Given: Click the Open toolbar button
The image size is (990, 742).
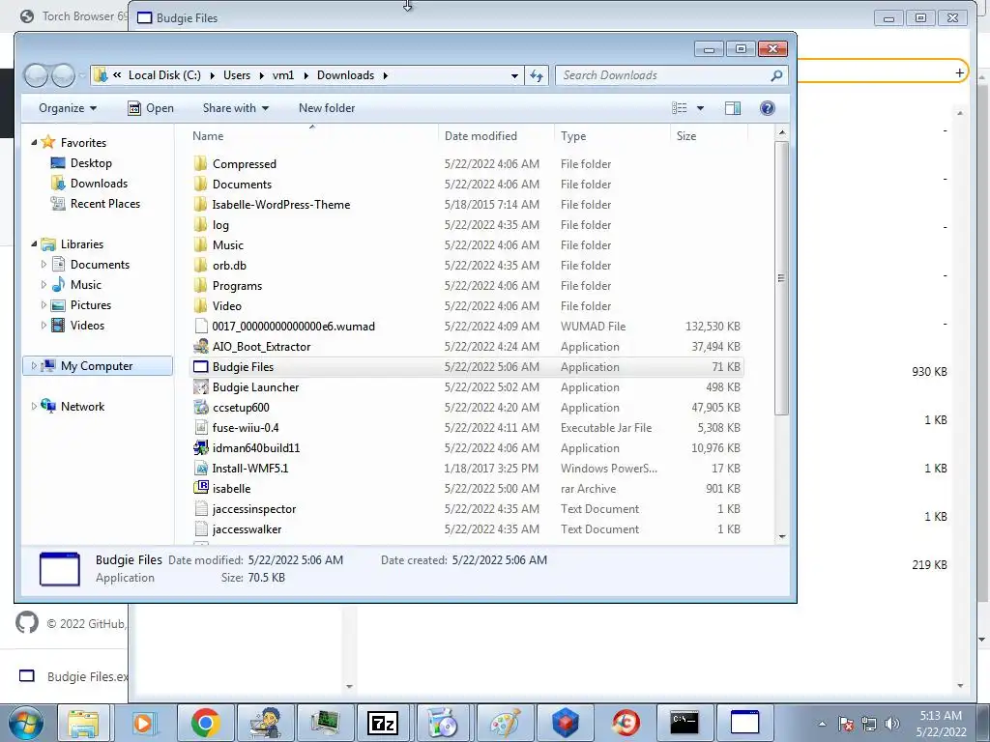Looking at the screenshot, I should point(151,108).
